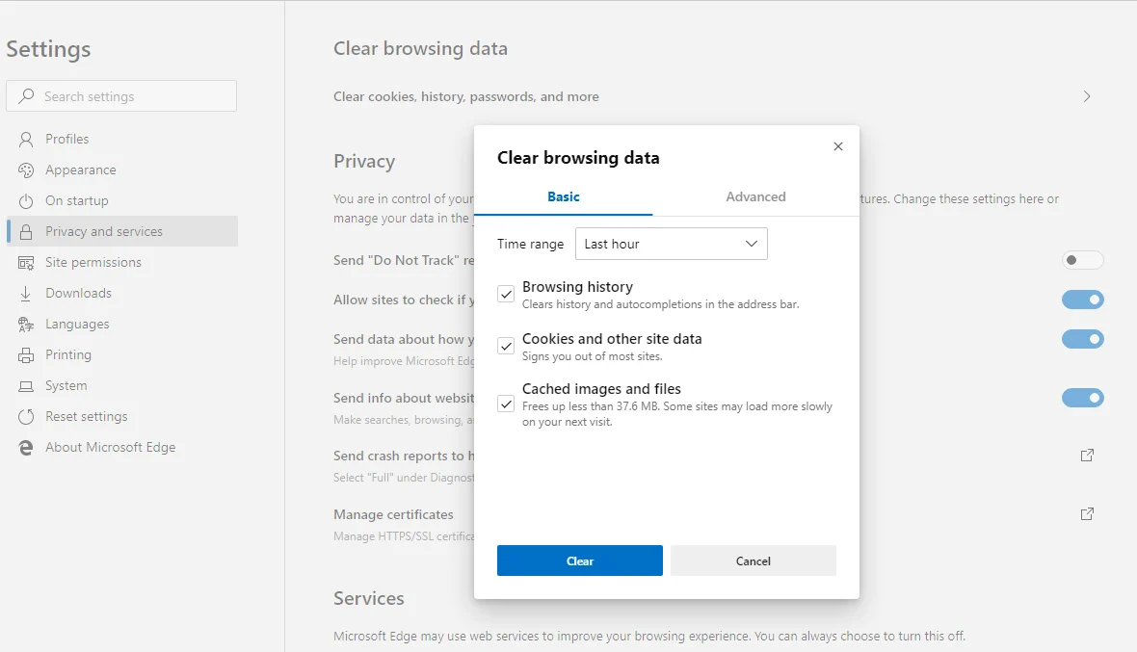Click the About Microsoft Edge logo icon

click(x=26, y=448)
